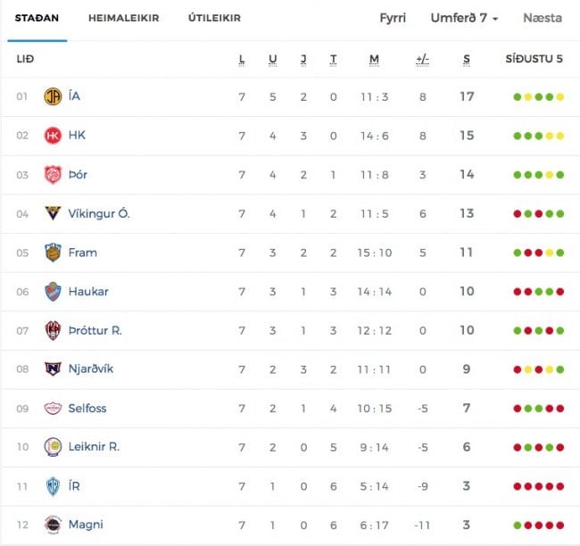Click the HK team logo

[53, 136]
